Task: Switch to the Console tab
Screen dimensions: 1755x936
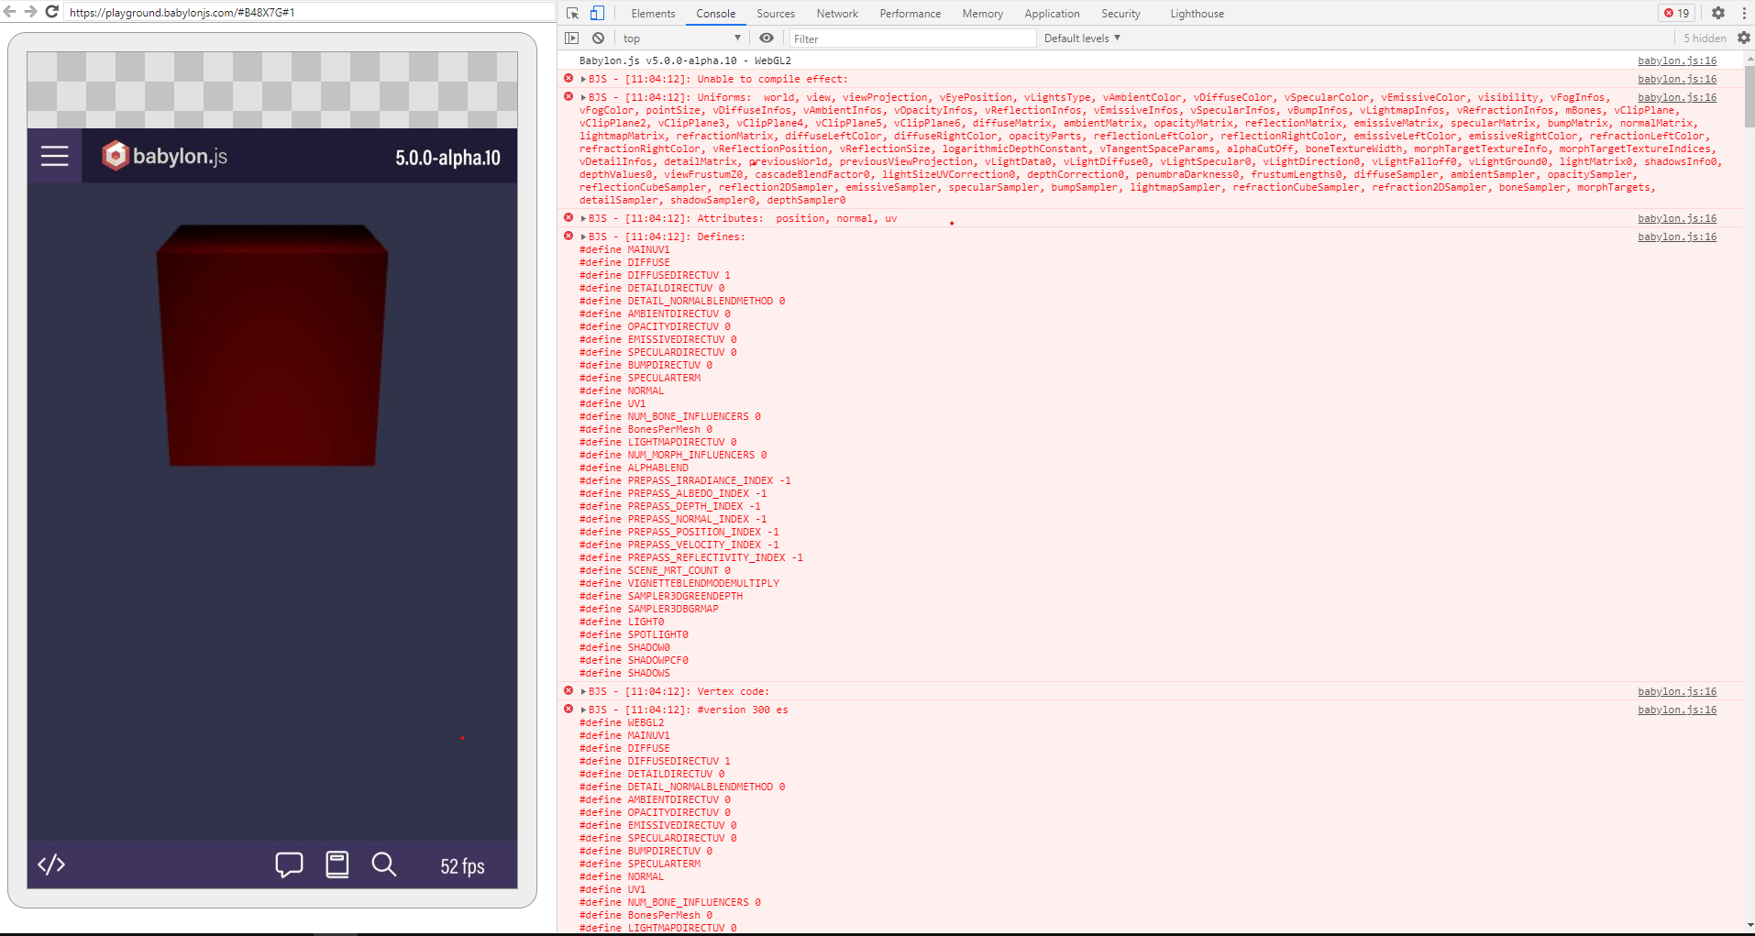Action: pos(715,13)
